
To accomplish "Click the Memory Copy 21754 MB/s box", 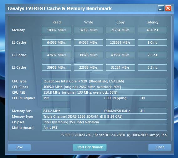I will 120,30.
